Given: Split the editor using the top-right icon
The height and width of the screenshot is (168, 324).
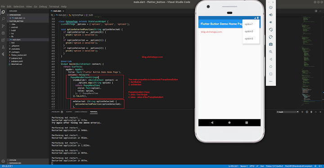Looking at the screenshot, I should tap(316, 11).
